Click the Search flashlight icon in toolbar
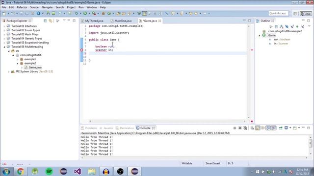 (x=130, y=13)
